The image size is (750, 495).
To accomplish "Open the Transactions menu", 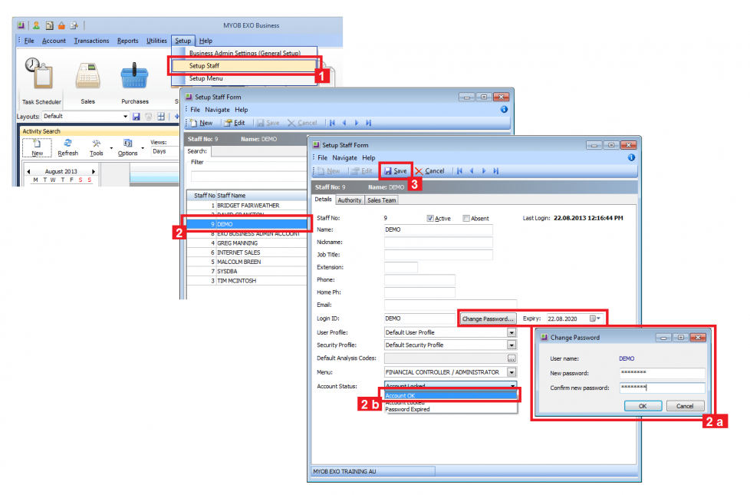I will tap(91, 41).
